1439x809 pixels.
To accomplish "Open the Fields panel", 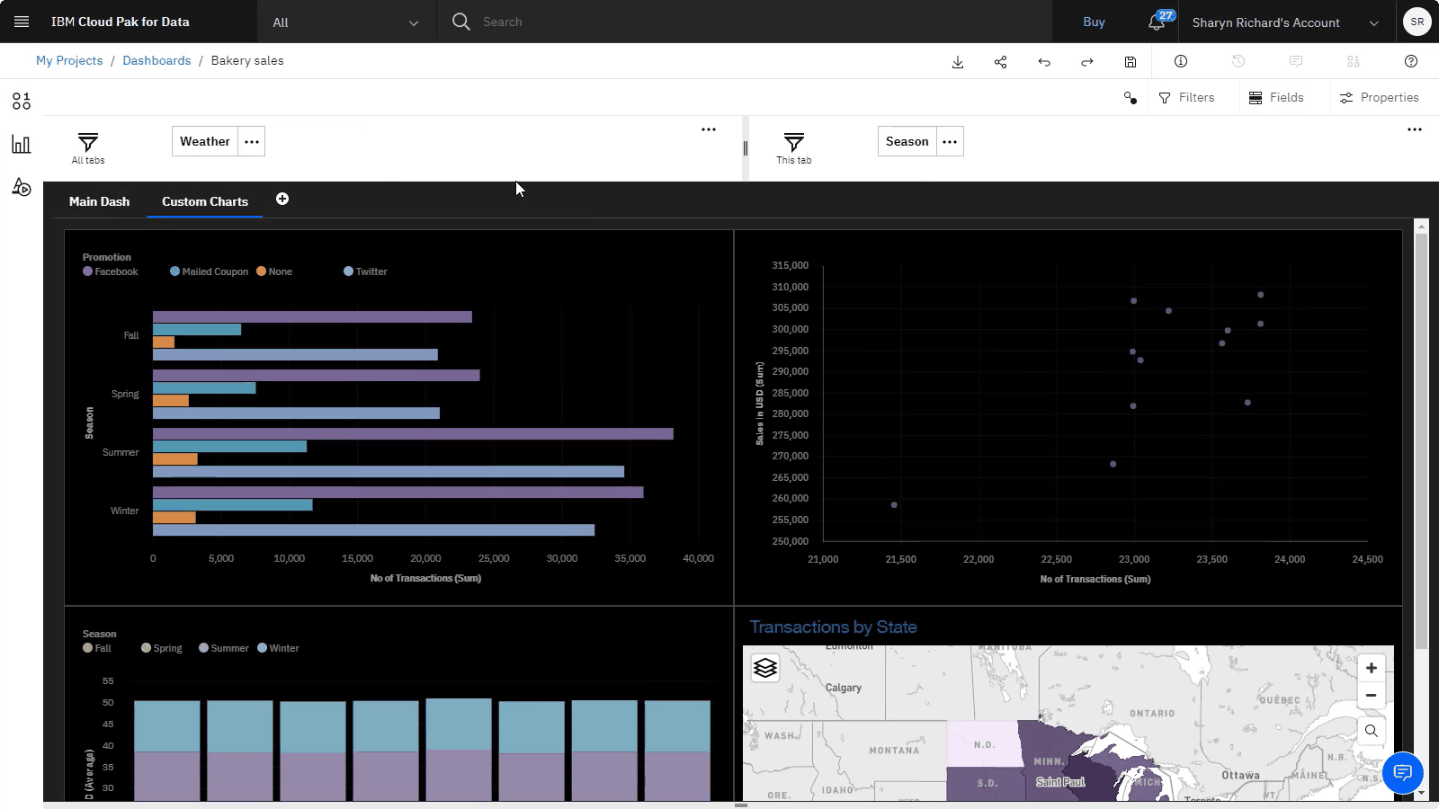I will 1276,97.
